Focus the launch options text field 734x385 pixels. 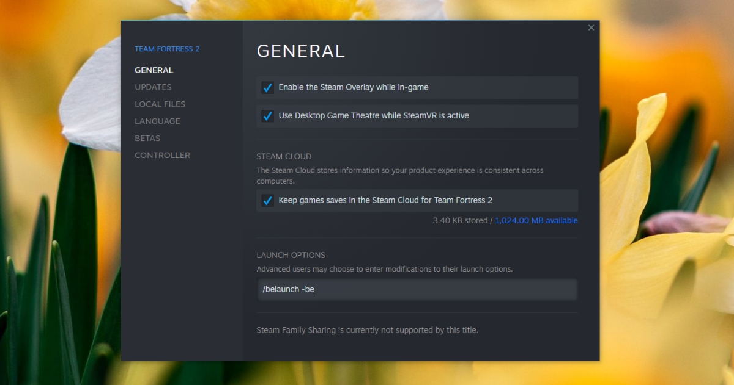click(417, 289)
